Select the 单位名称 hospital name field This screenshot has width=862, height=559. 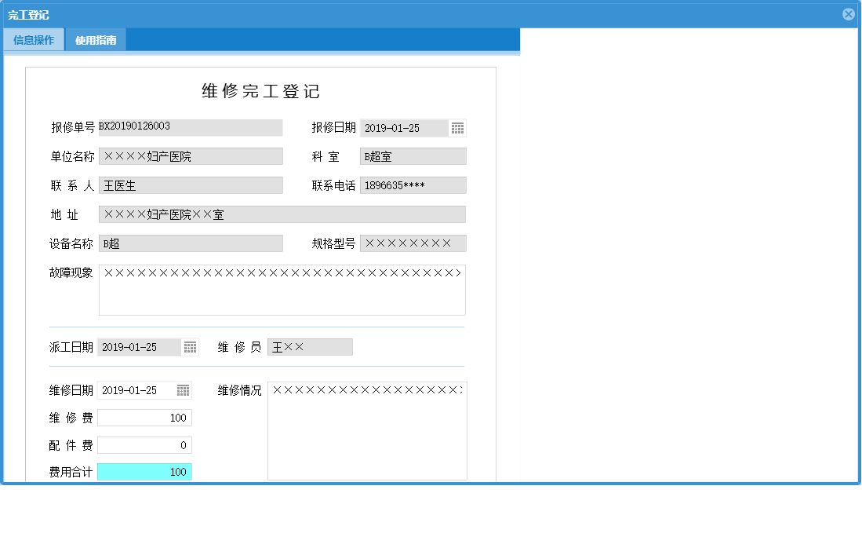coord(191,155)
